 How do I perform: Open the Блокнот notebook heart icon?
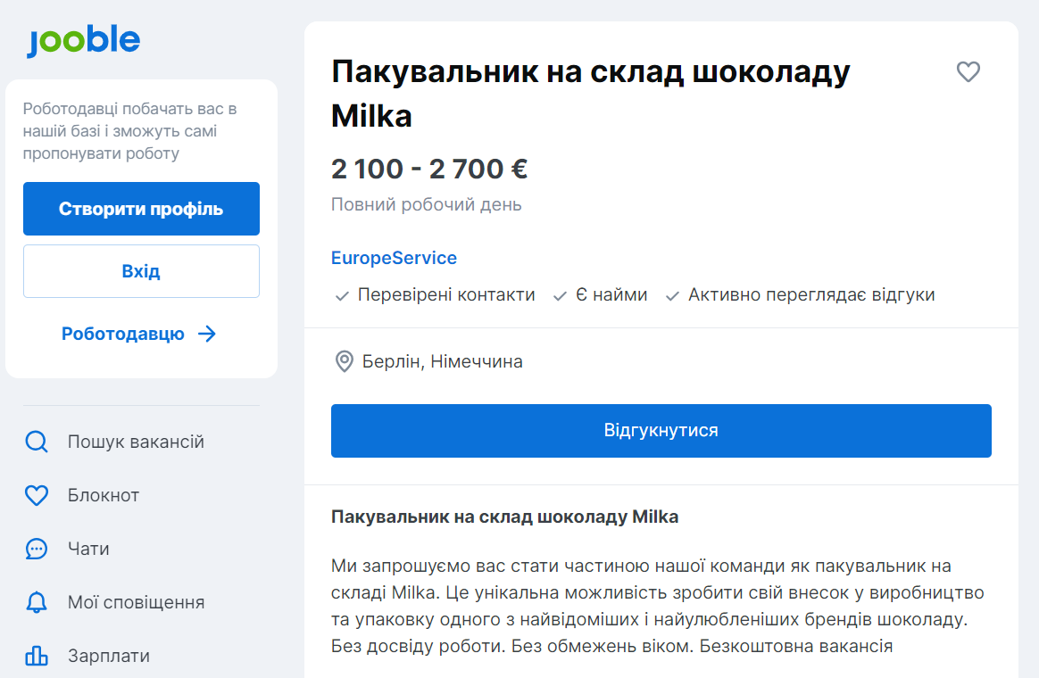click(x=36, y=495)
